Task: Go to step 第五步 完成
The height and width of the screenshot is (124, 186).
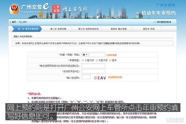Action: click(x=149, y=29)
